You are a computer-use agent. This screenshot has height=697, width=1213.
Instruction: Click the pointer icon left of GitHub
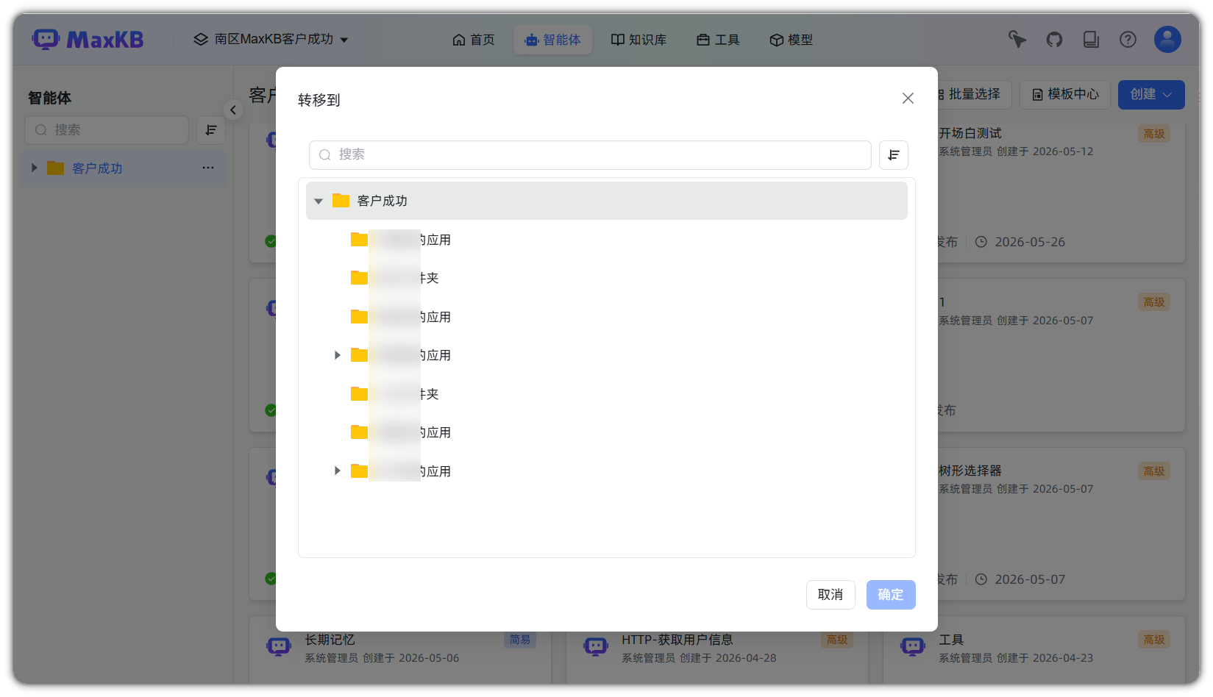point(1017,40)
